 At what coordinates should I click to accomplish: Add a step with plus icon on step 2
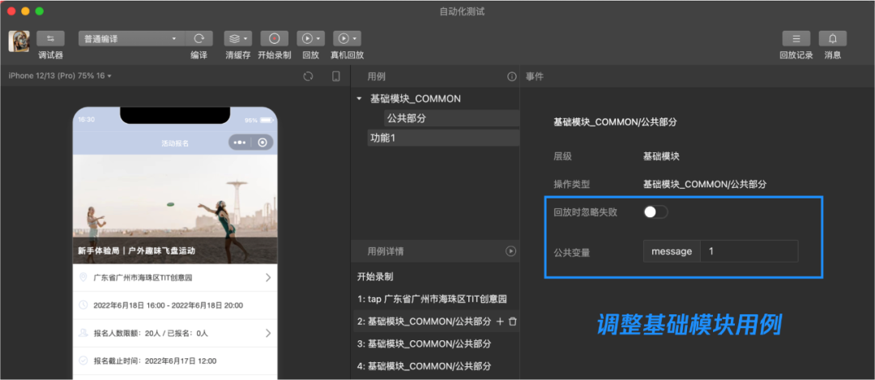500,322
